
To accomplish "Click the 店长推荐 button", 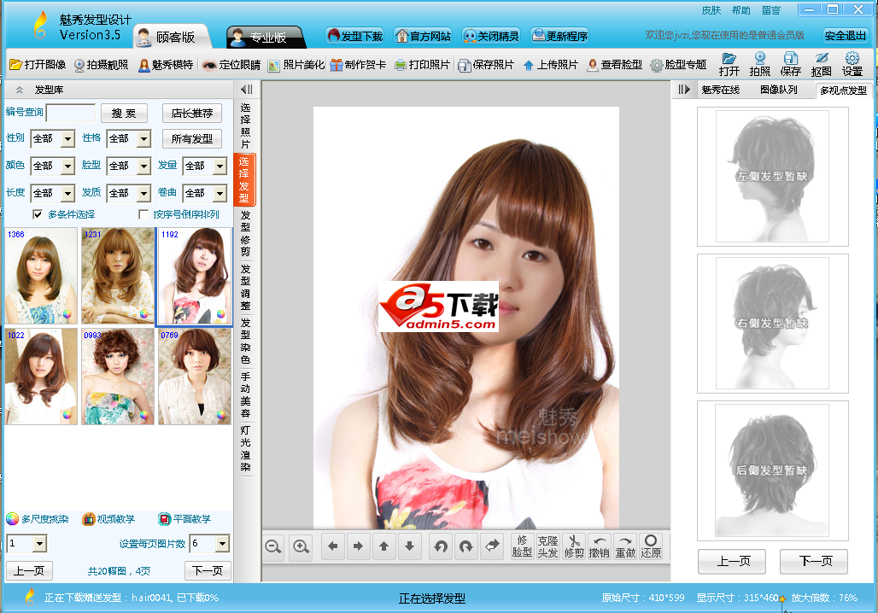I will point(191,114).
